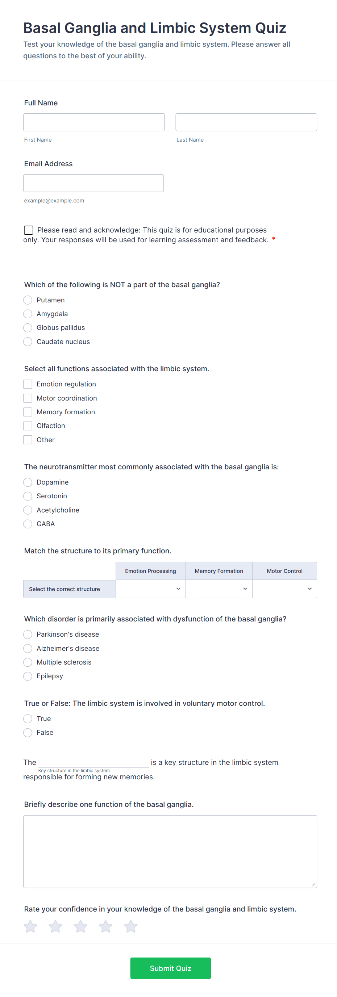The image size is (337, 997).
Task: Rate five stars for confidence
Action: point(130,926)
